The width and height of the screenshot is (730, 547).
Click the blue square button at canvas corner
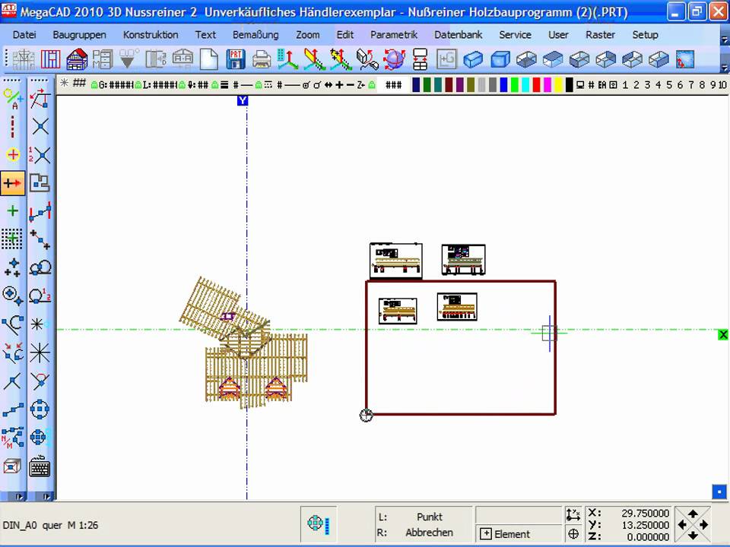click(719, 492)
